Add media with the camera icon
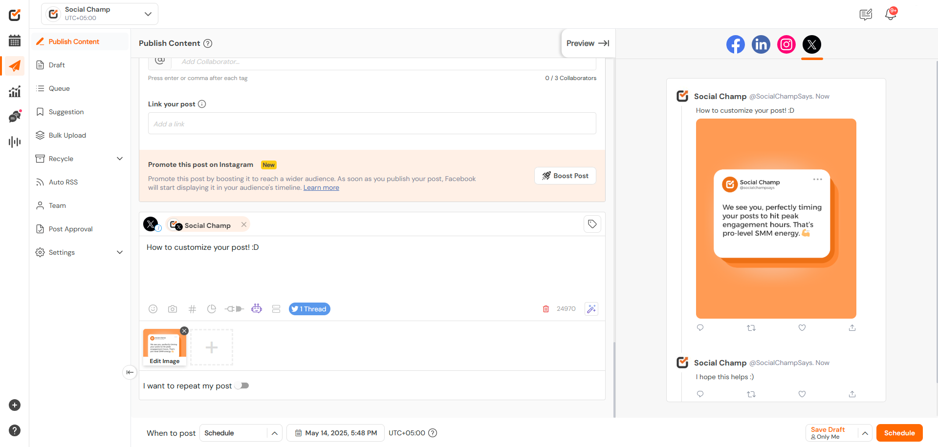 click(173, 309)
